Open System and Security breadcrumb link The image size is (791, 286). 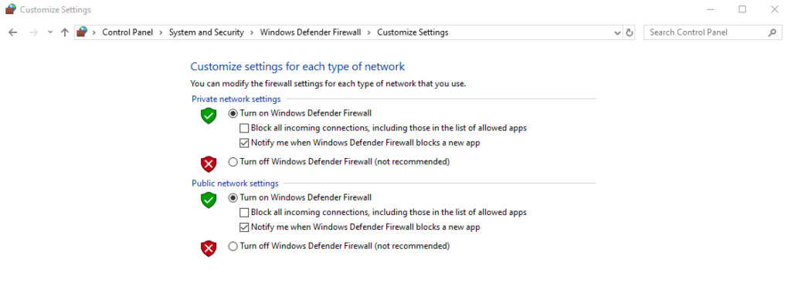point(206,32)
